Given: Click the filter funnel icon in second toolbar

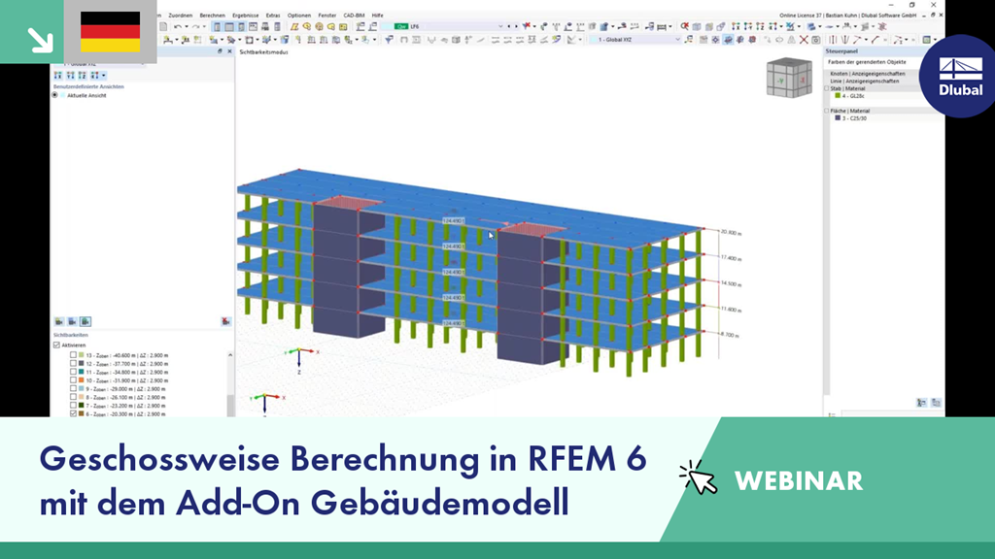Looking at the screenshot, I should (389, 39).
